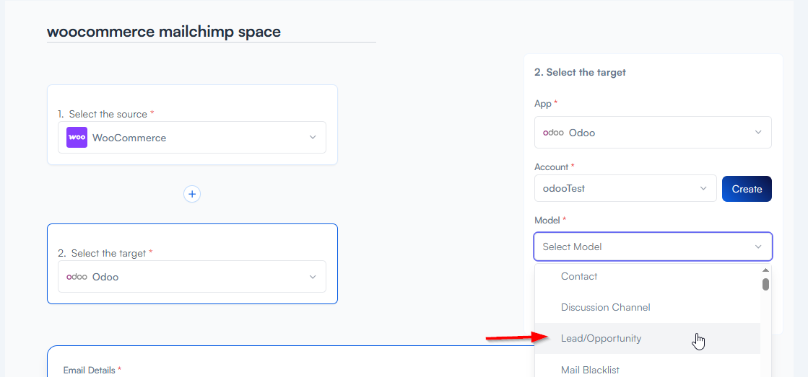This screenshot has height=377, width=808.
Task: Open the Odoo dropdown chevron in the target step card
Action: tap(313, 277)
